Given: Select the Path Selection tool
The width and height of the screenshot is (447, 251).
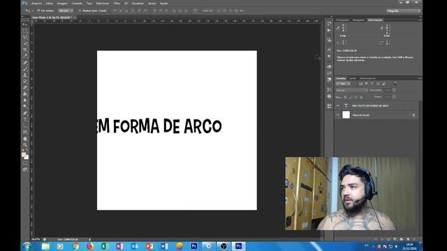Looking at the screenshot, I should [x=25, y=125].
